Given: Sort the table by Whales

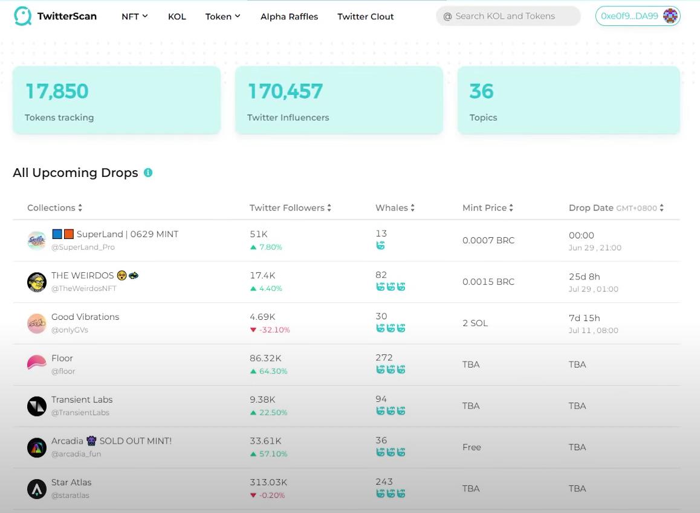Looking at the screenshot, I should pos(395,208).
